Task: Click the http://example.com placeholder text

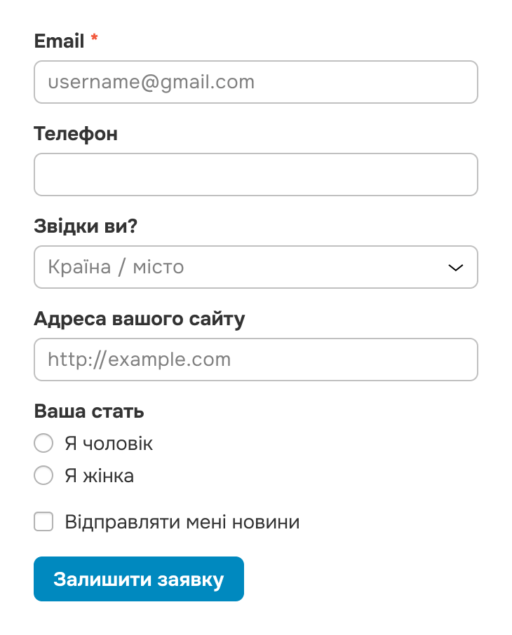Action: [x=139, y=360]
